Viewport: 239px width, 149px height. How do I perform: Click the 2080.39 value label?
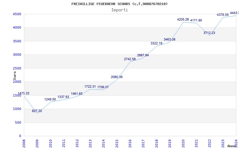click(x=117, y=77)
